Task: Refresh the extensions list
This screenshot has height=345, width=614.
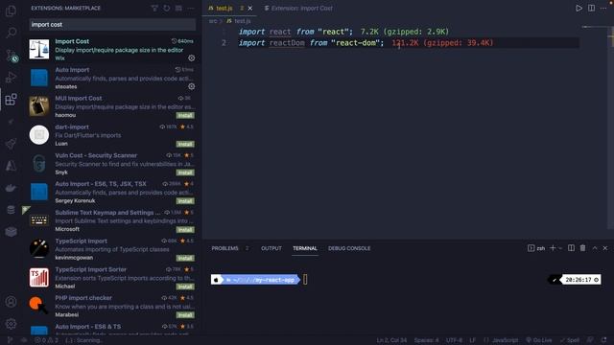Action: (x=166, y=9)
